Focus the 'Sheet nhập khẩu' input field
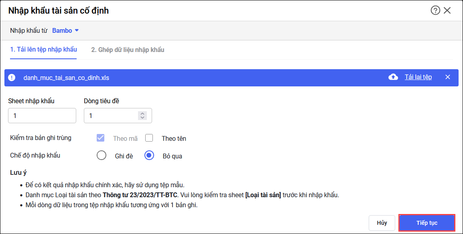 (x=42, y=116)
